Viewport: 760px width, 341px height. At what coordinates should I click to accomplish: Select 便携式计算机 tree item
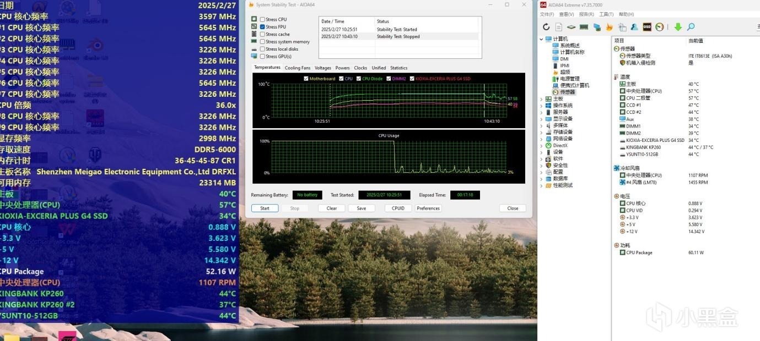575,85
